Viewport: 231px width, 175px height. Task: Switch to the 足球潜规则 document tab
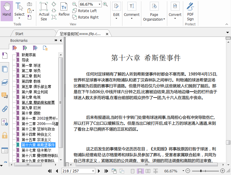80,34
